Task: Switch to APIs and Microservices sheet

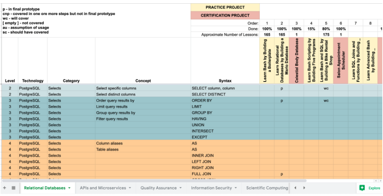Action: 103,188
